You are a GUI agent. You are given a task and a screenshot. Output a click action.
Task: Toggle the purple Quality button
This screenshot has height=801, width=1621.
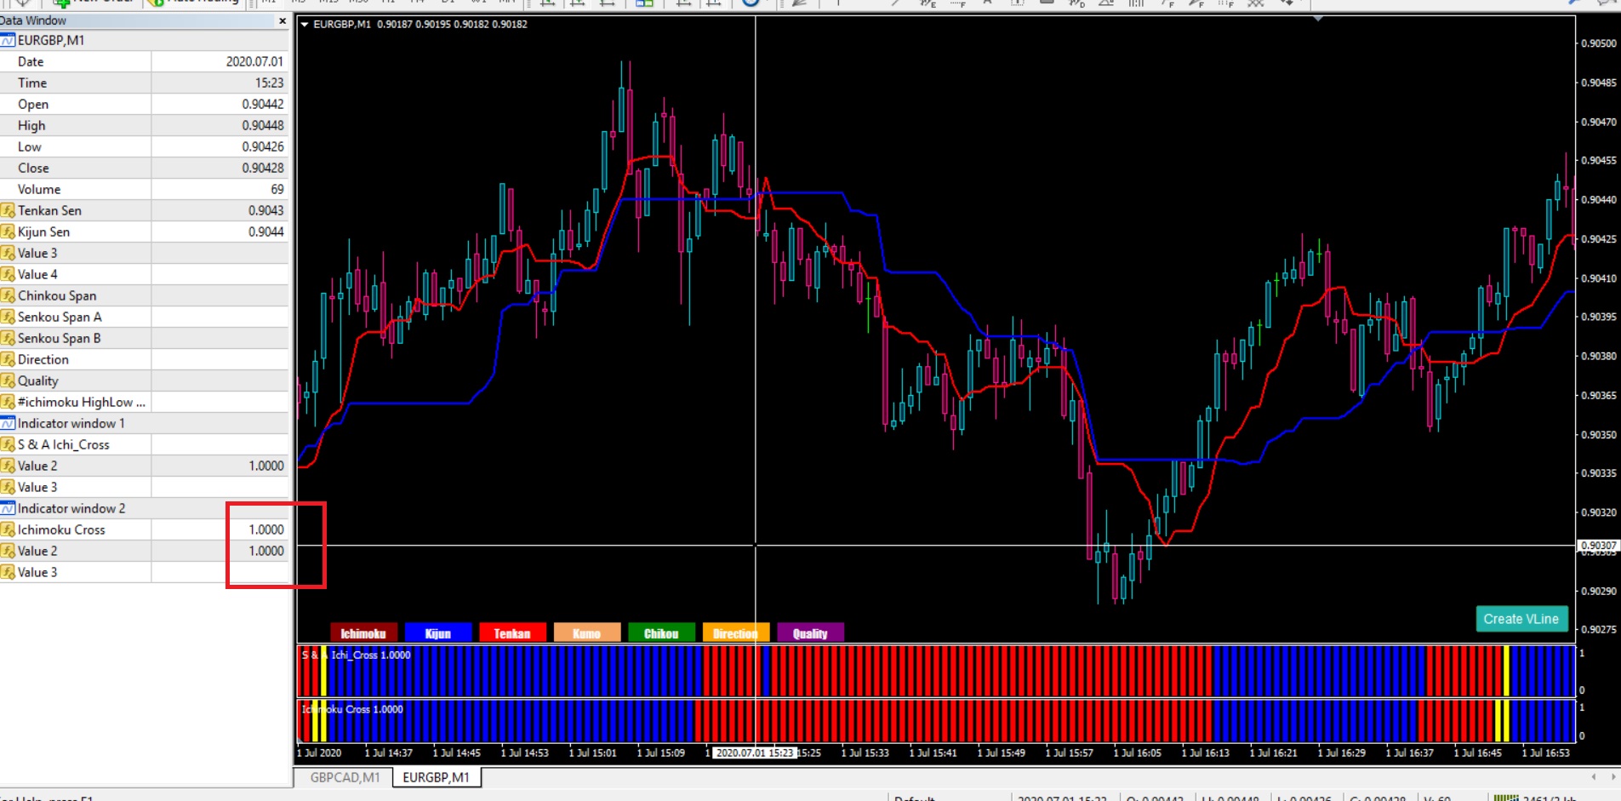point(810,633)
